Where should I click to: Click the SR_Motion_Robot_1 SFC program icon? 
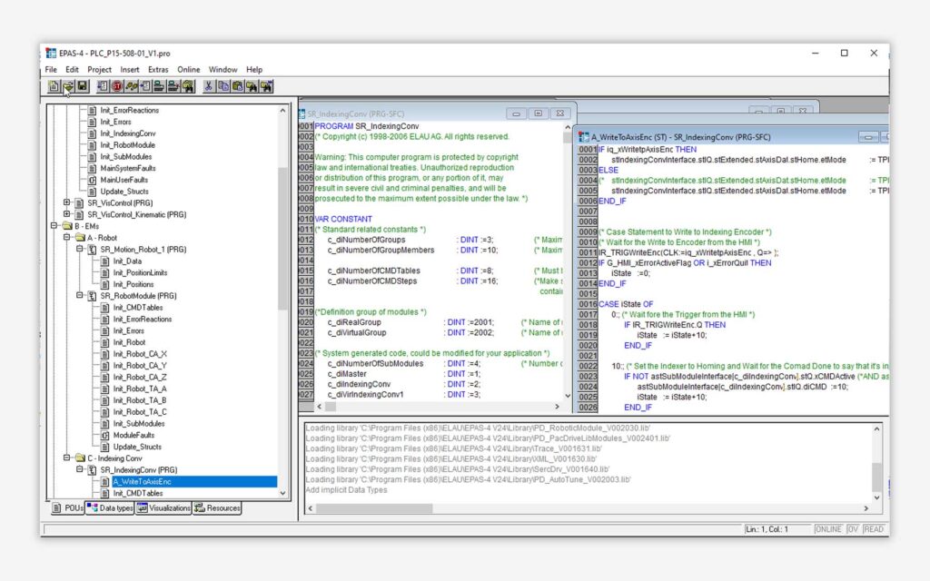pos(91,250)
